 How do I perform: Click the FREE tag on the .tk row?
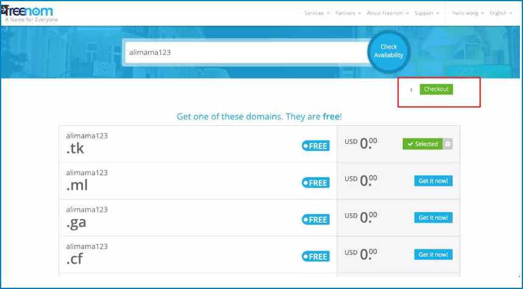(316, 146)
